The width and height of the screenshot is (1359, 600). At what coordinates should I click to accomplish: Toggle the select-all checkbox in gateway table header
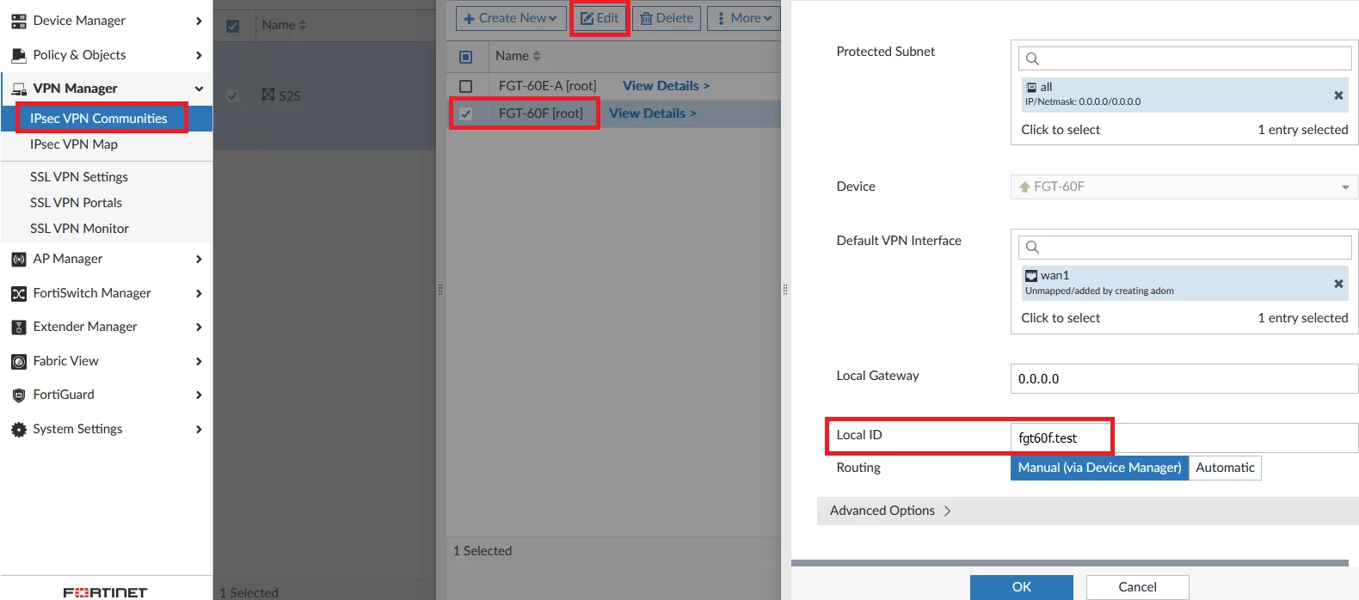[x=465, y=57]
